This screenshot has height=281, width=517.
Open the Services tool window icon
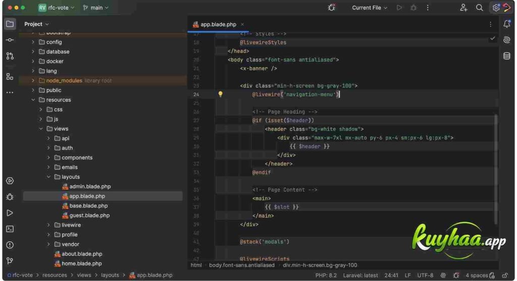tap(10, 181)
